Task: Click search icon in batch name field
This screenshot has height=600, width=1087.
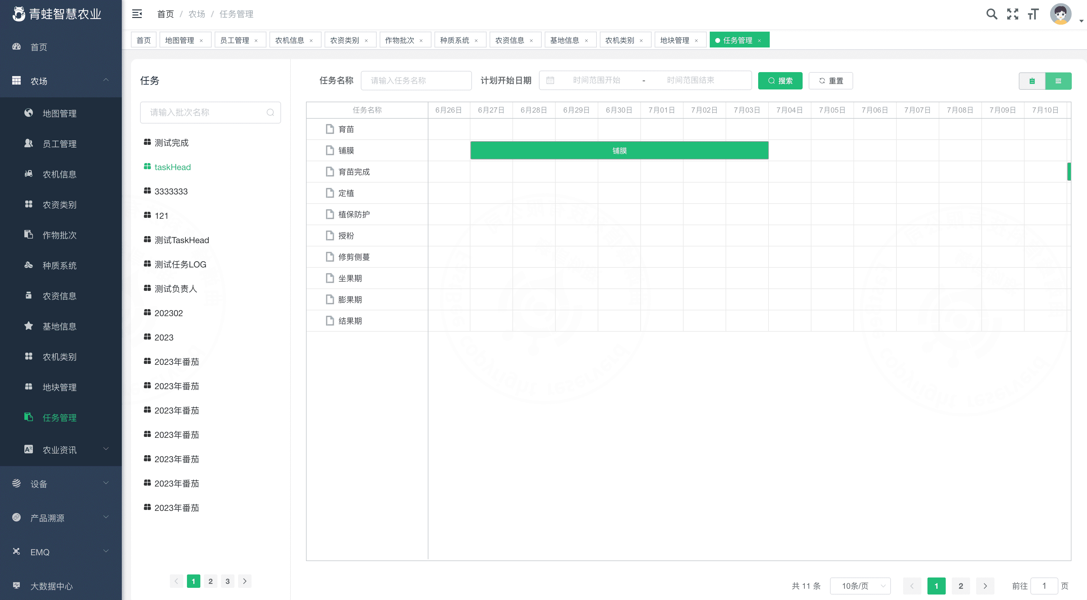Action: (x=270, y=113)
